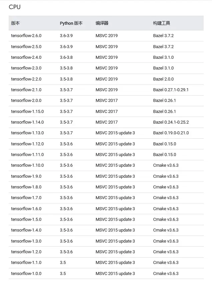Screen dimensions: 212x283
Task: Select the tensorflow-1.5.0 version cell
Action: [26, 220]
